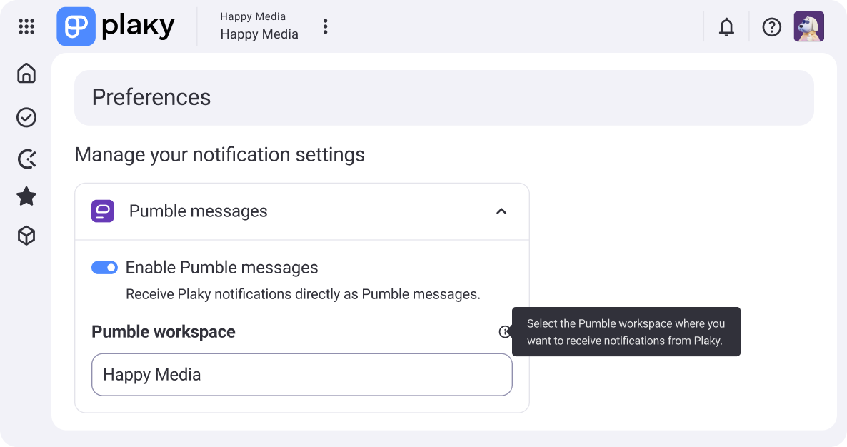Click the Receive Plaky notifications description text
This screenshot has height=447, width=847.
pyautogui.click(x=303, y=294)
